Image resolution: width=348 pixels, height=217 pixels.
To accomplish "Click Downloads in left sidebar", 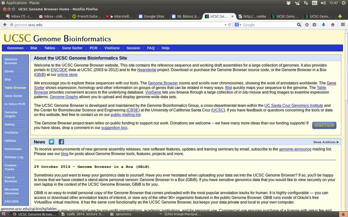I will point(13,149).
